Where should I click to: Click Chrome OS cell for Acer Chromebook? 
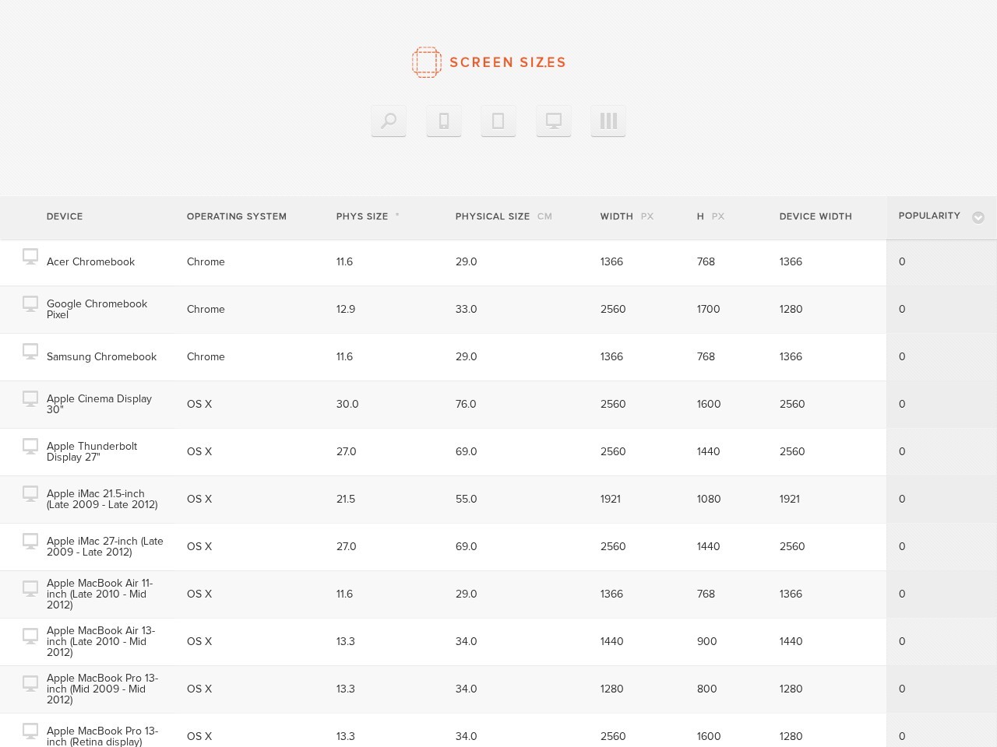coord(206,261)
